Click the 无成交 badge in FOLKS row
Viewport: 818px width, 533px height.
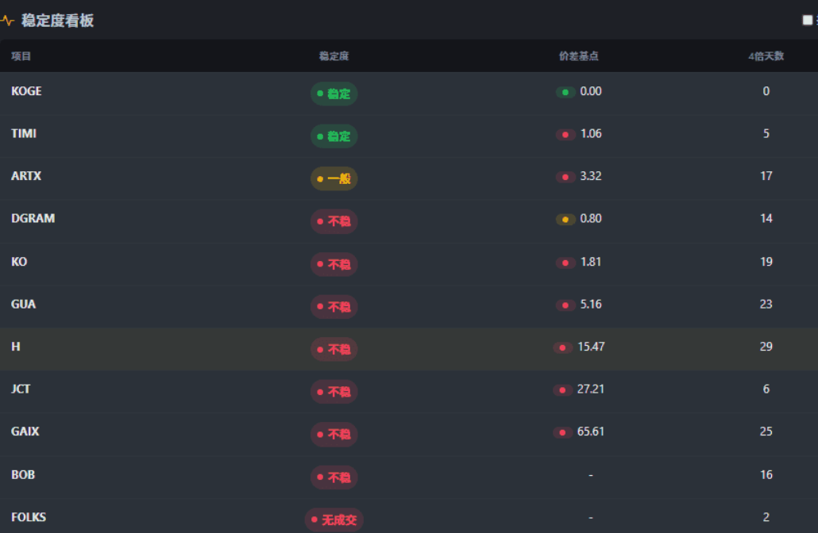[x=334, y=520]
